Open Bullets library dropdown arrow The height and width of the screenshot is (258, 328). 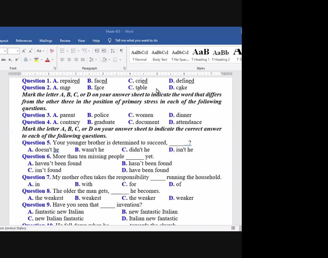pyautogui.click(x=67, y=51)
